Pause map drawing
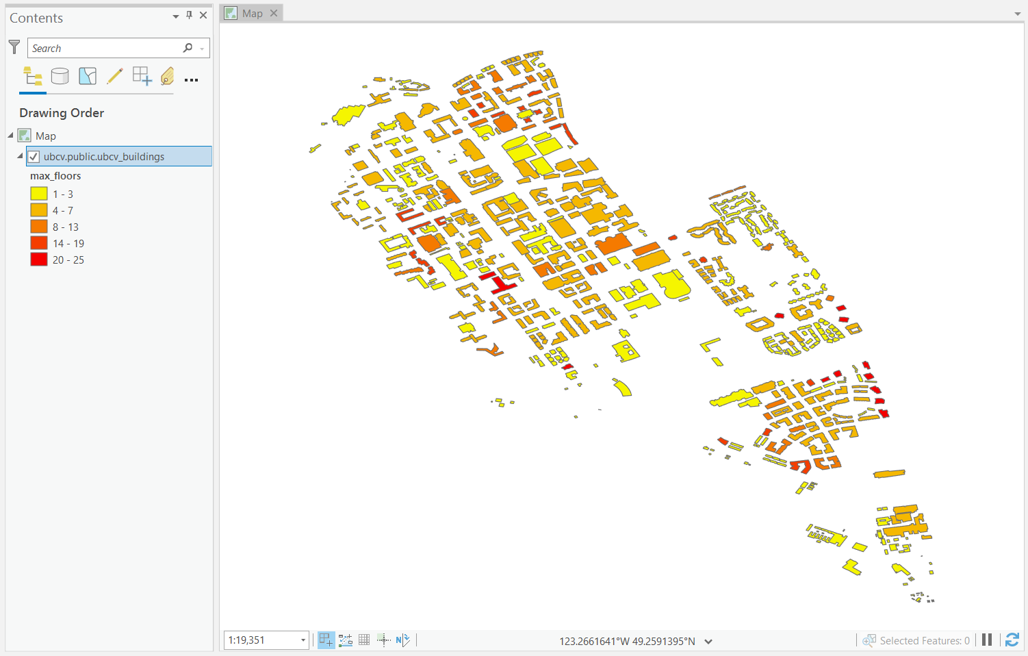 (987, 640)
